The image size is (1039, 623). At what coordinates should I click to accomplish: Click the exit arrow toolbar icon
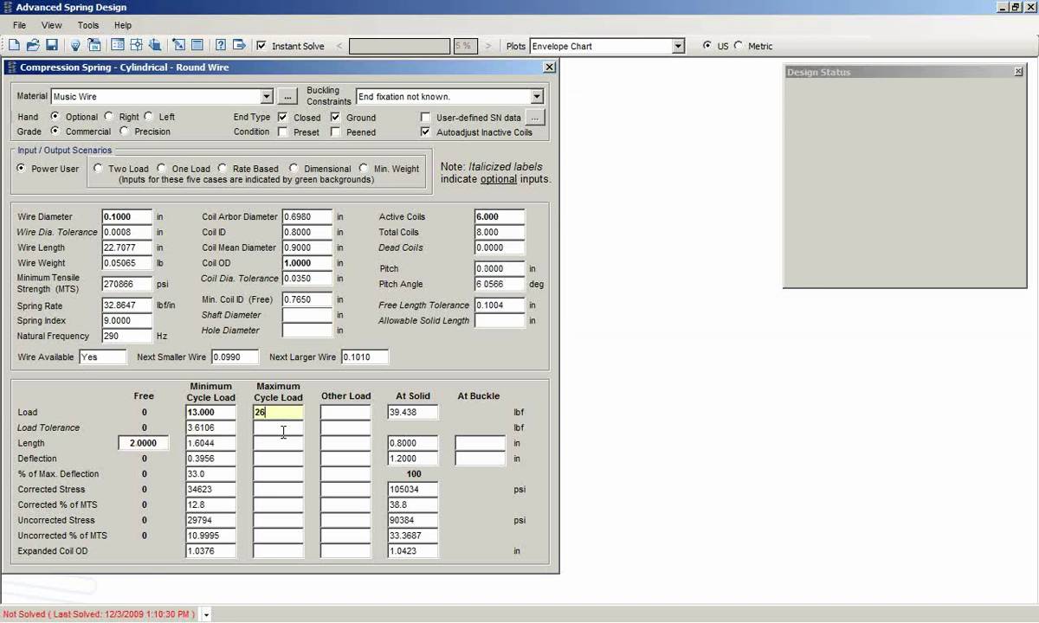[240, 46]
